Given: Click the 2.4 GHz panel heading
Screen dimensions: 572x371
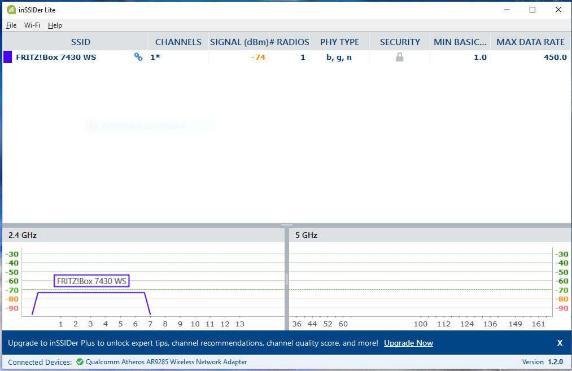Looking at the screenshot, I should [23, 235].
